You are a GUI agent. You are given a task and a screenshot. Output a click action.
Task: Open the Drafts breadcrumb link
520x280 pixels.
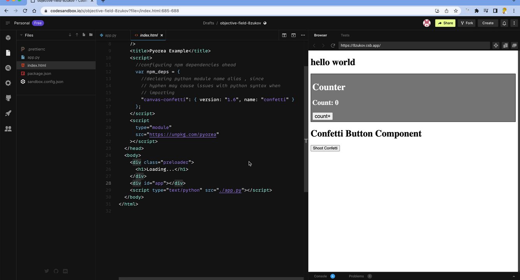click(x=209, y=23)
